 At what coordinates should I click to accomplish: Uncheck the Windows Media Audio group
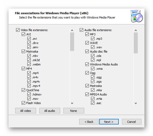tap(87, 64)
